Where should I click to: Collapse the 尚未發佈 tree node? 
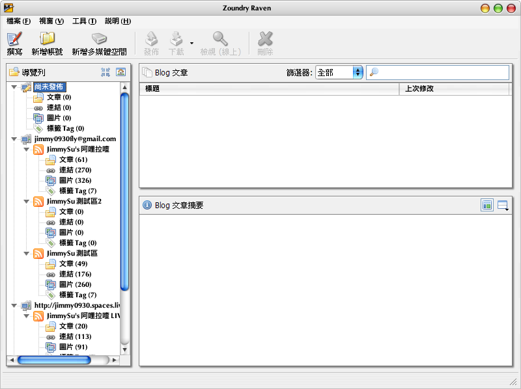(x=14, y=87)
